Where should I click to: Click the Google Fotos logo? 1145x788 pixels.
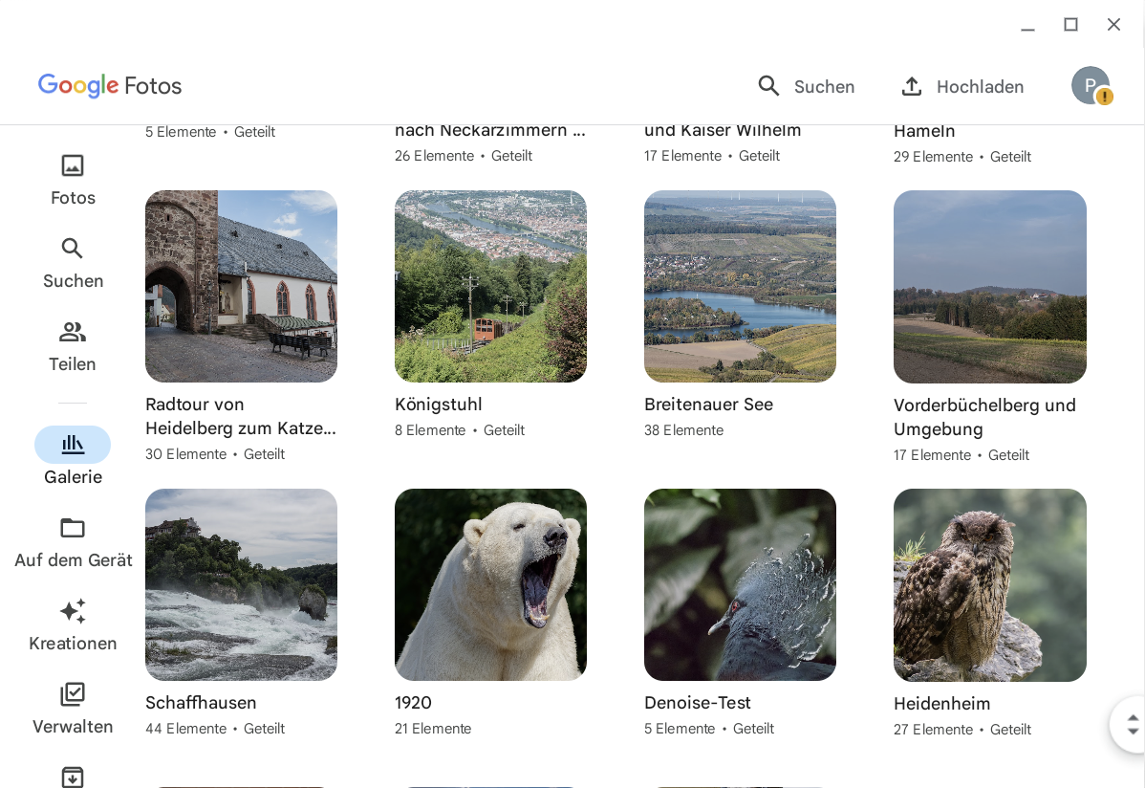click(x=110, y=86)
